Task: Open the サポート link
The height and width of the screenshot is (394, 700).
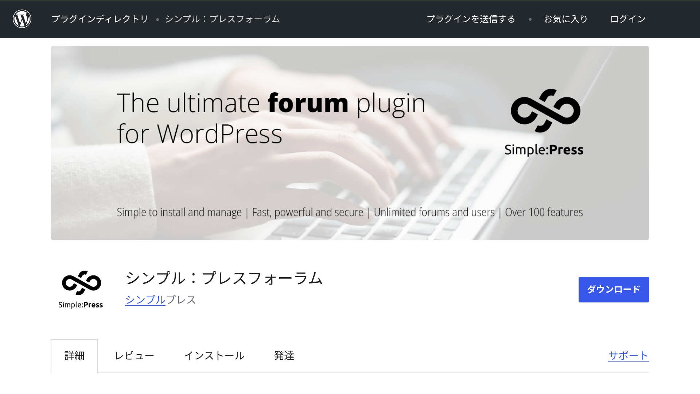Action: 628,355
